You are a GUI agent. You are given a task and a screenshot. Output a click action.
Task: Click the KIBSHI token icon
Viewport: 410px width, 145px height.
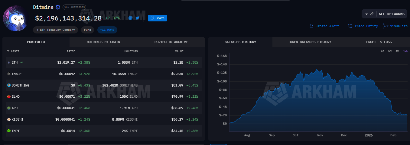pyautogui.click(x=9, y=119)
